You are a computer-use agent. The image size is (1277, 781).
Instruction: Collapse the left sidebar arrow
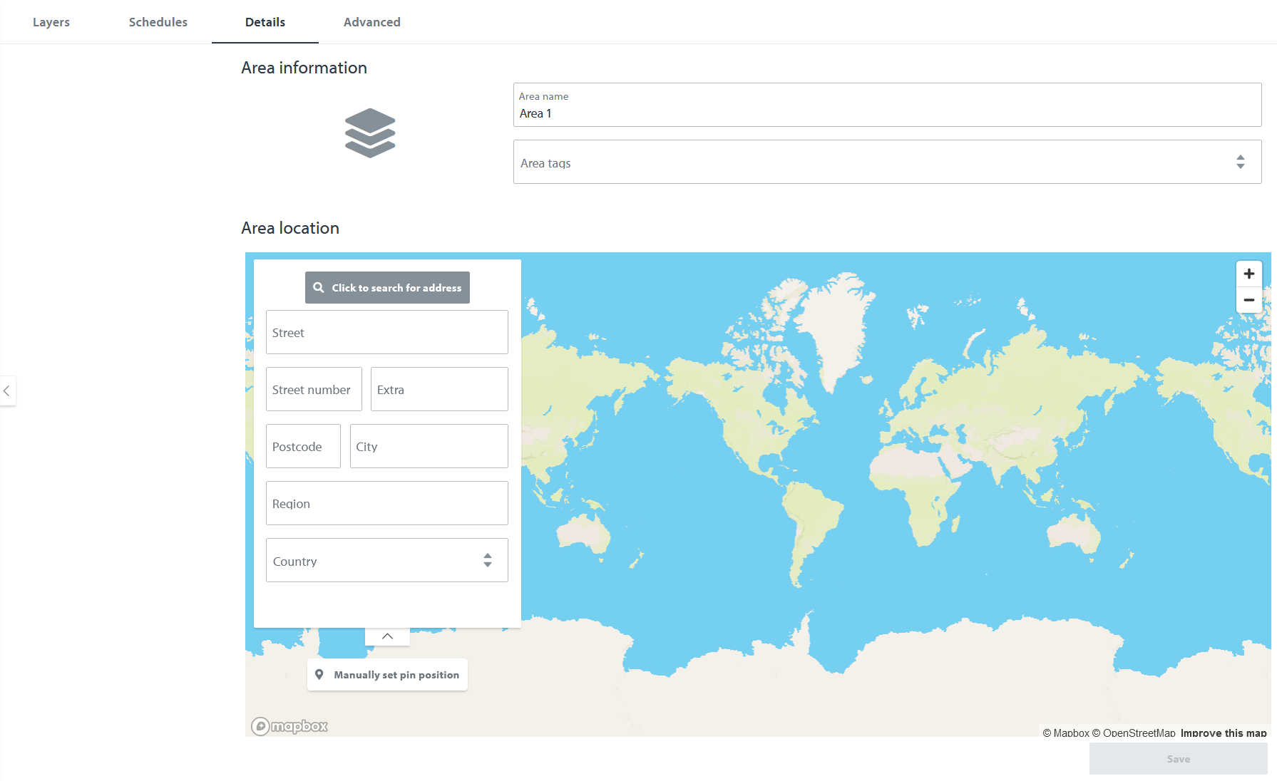[7, 390]
